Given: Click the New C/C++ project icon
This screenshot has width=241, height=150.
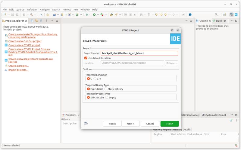Looking at the screenshot, I should click(54, 15).
